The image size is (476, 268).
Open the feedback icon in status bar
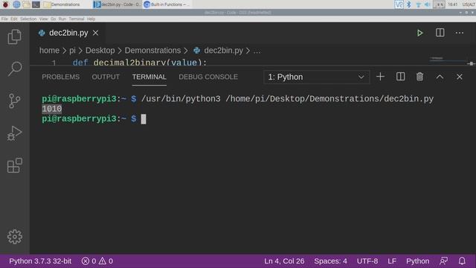pyautogui.click(x=443, y=261)
